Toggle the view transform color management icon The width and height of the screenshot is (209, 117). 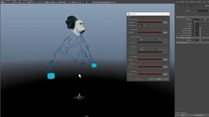pos(93,2)
